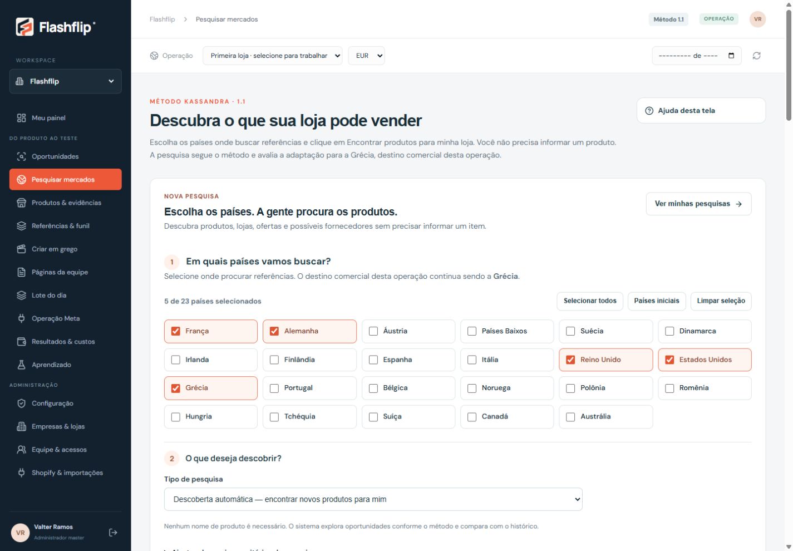Click the refresh icon beside the date field
The width and height of the screenshot is (793, 551).
756,56
